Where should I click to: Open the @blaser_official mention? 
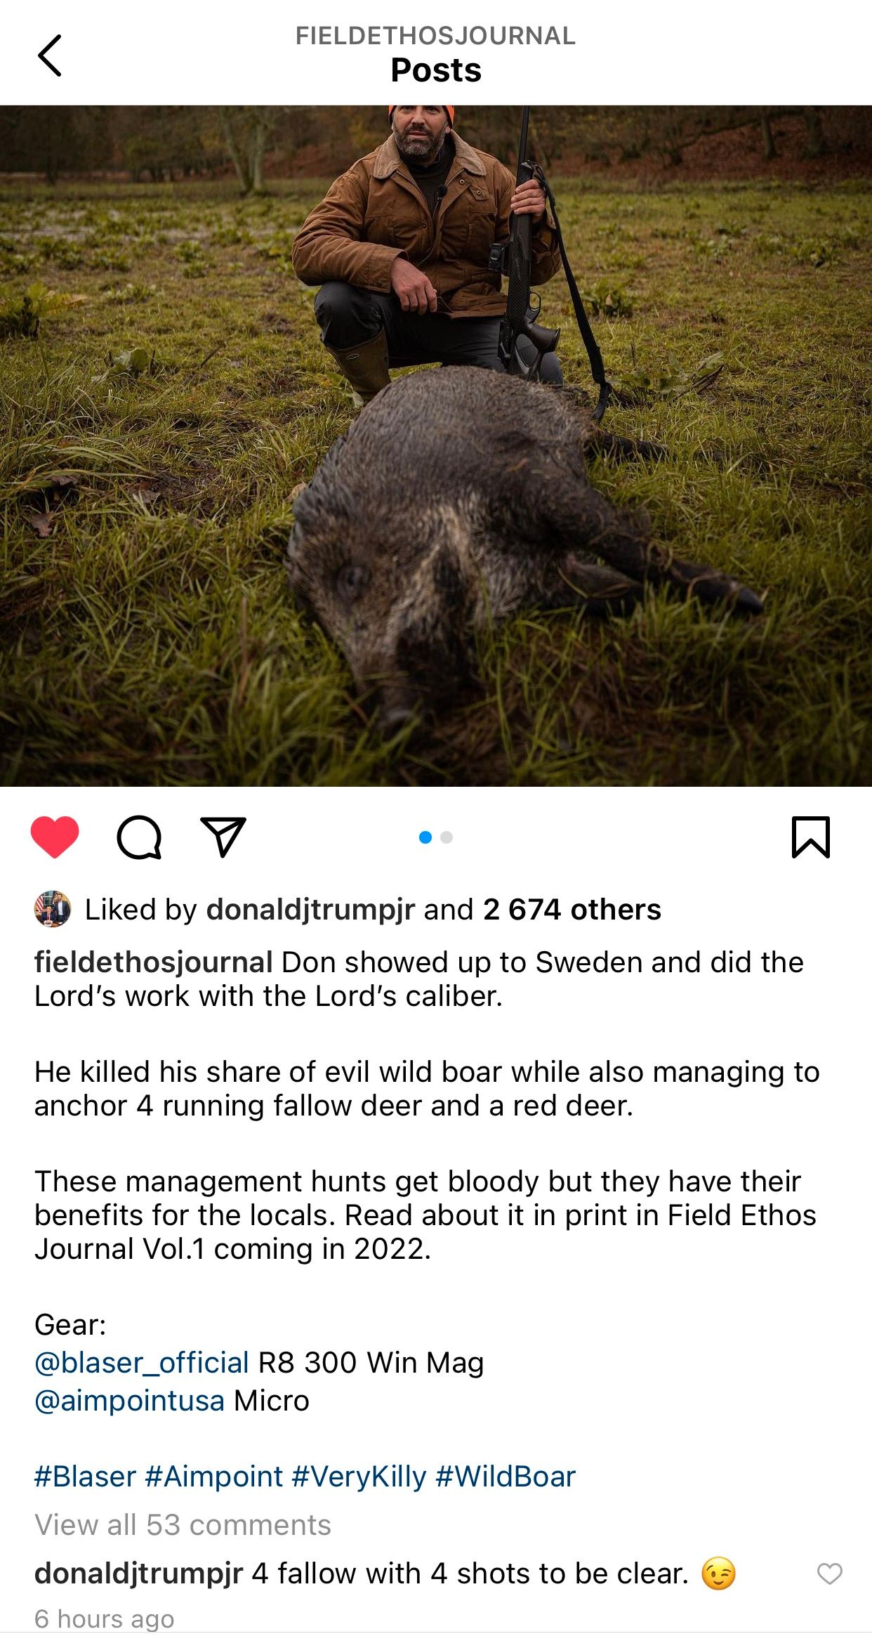click(x=142, y=1363)
